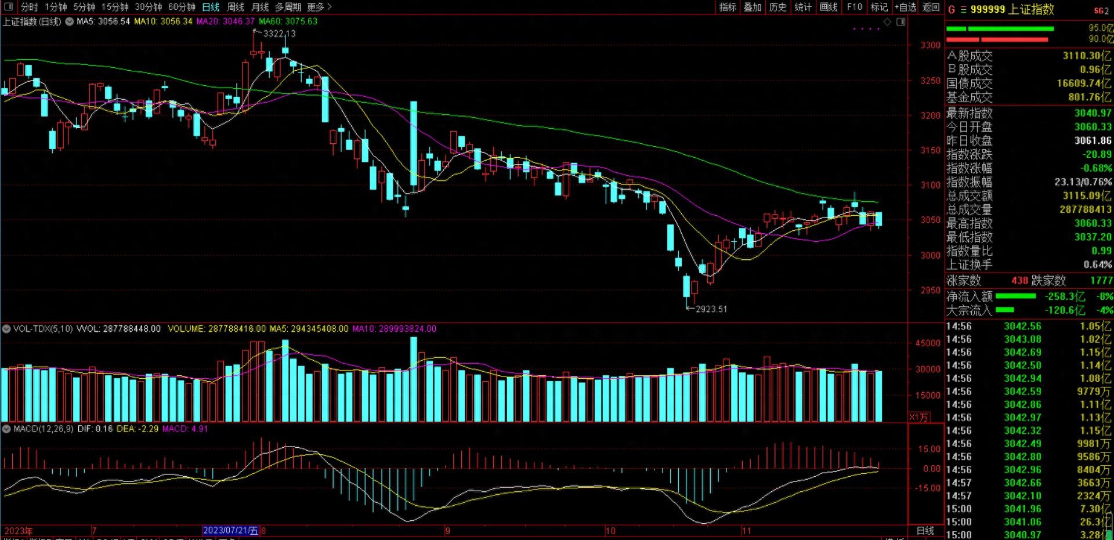Select the 60分钟 period tab
1114x540 pixels.
[182, 7]
